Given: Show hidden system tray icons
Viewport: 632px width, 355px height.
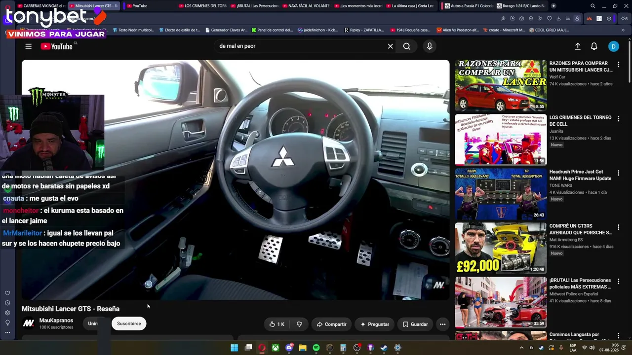Looking at the screenshot, I should click(521, 348).
